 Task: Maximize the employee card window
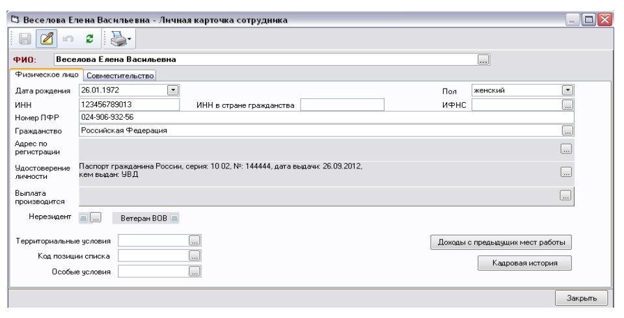pyautogui.click(x=589, y=20)
